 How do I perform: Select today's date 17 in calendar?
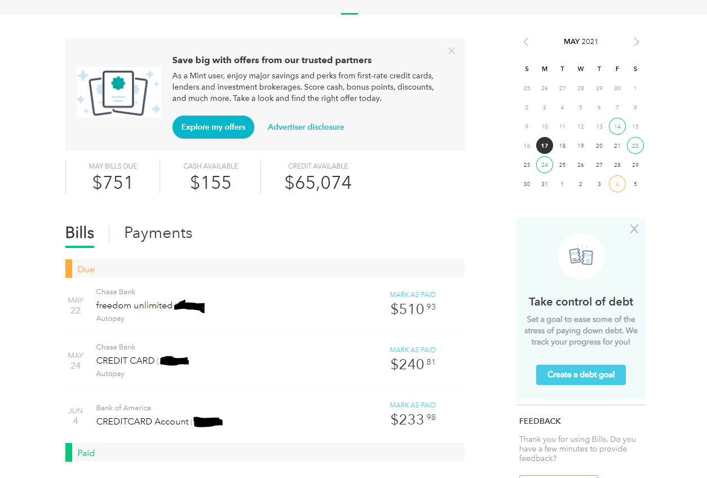[x=545, y=145]
